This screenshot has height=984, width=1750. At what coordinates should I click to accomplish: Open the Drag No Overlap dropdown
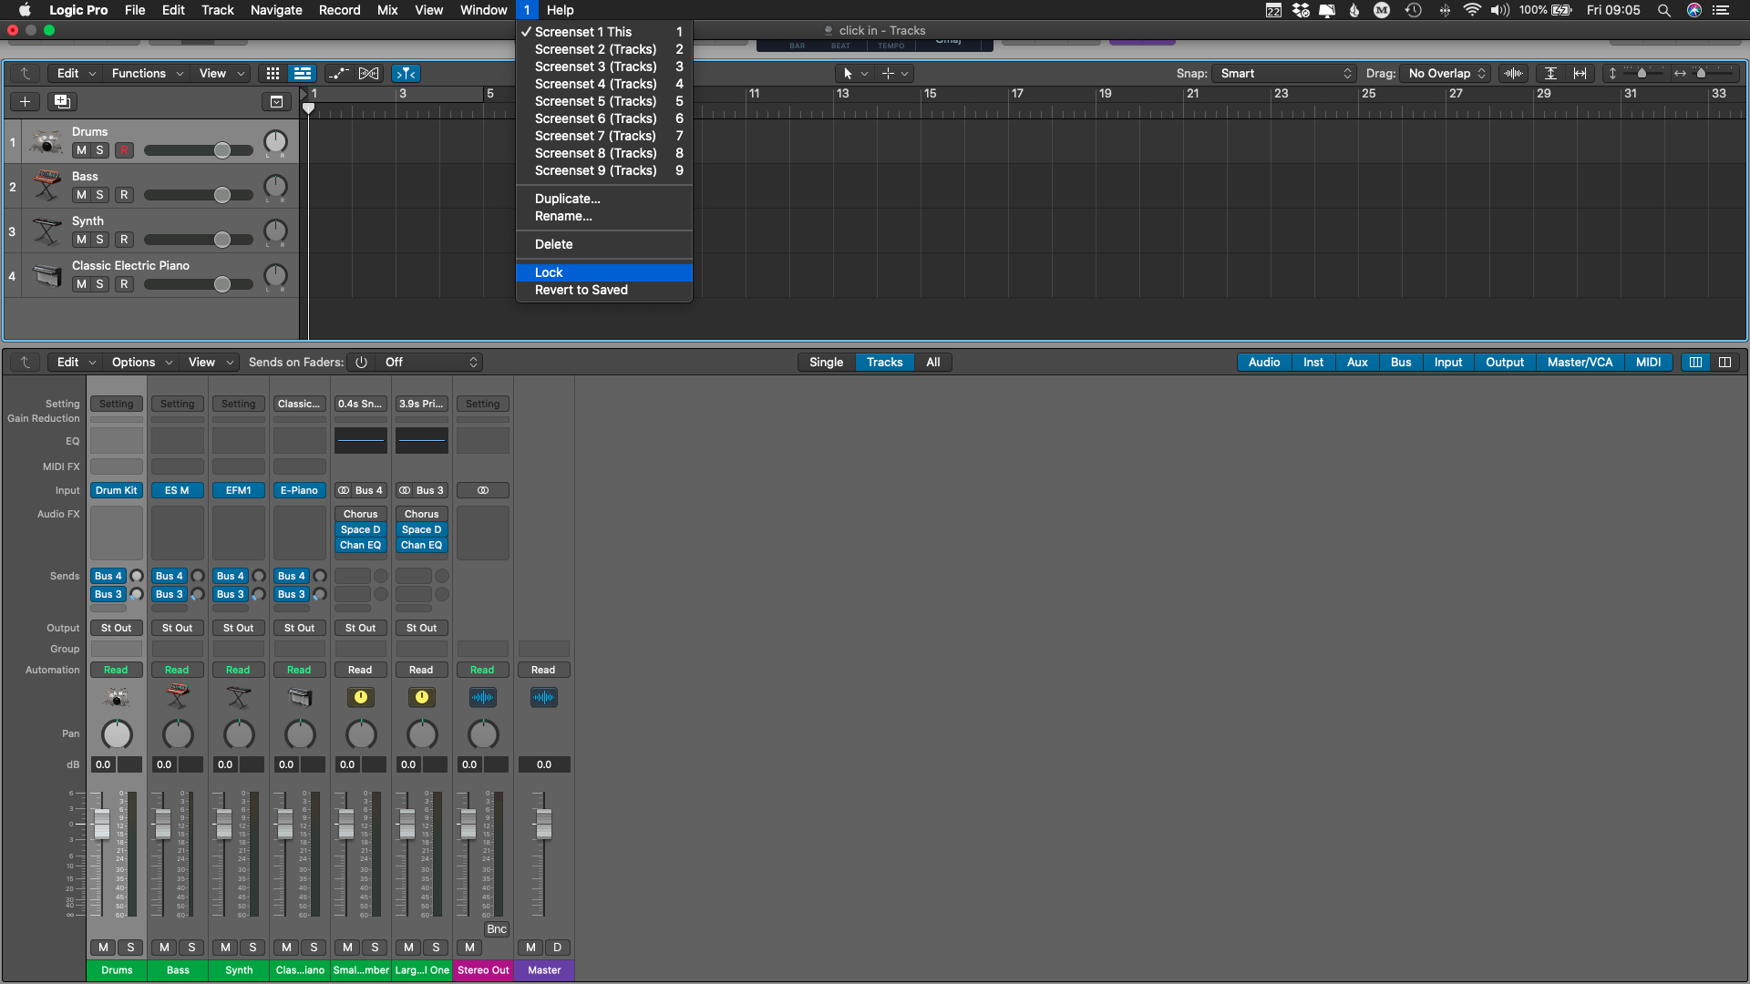coord(1446,73)
